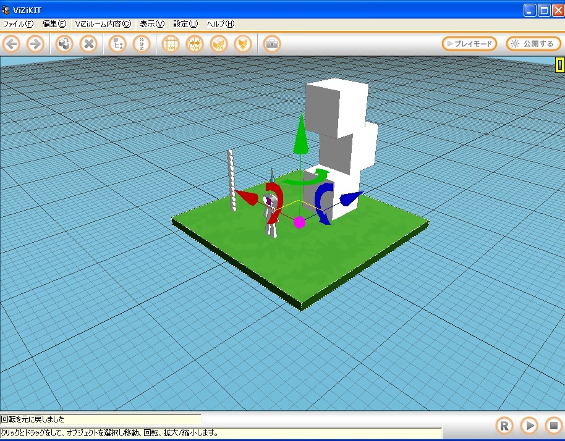Open the 編集(E) menu
This screenshot has width=565, height=441.
tap(54, 24)
